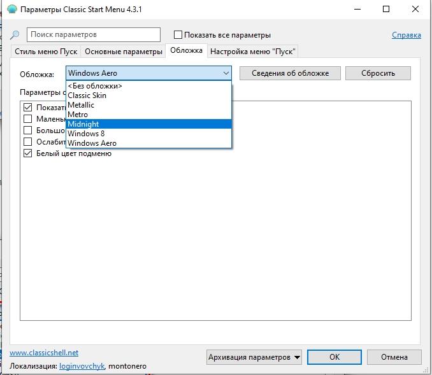Enable the 'Ослабит…' checkbox

click(27, 142)
